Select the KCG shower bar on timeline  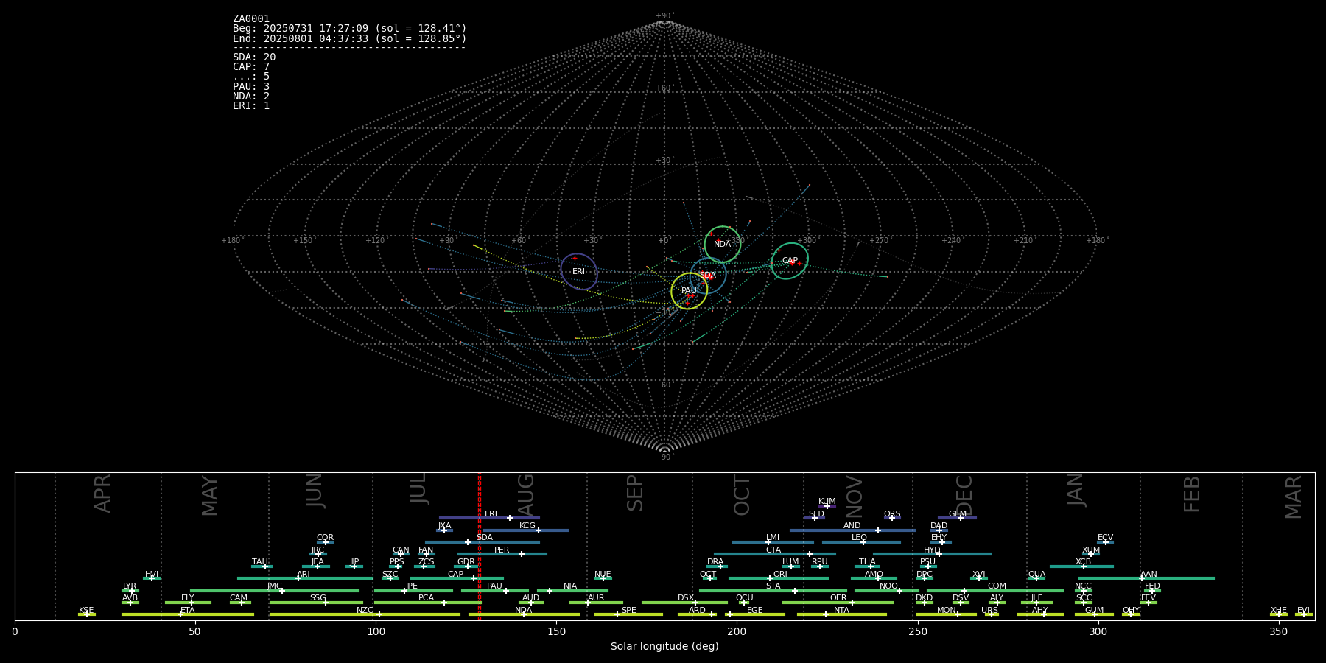pyautogui.click(x=525, y=530)
